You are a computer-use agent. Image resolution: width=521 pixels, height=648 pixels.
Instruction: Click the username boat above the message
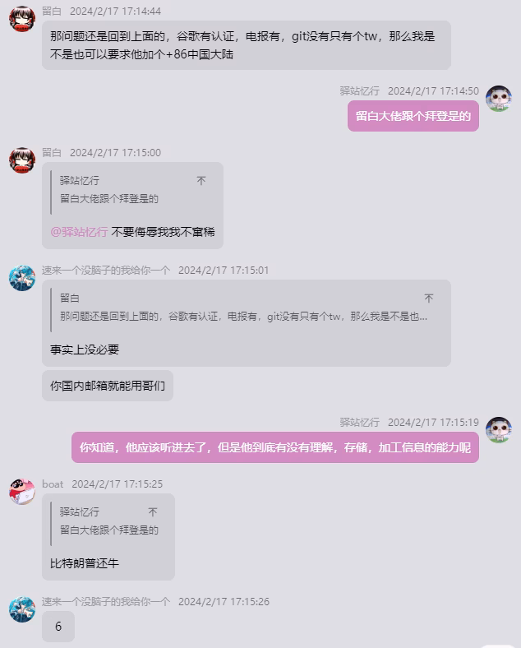point(53,484)
